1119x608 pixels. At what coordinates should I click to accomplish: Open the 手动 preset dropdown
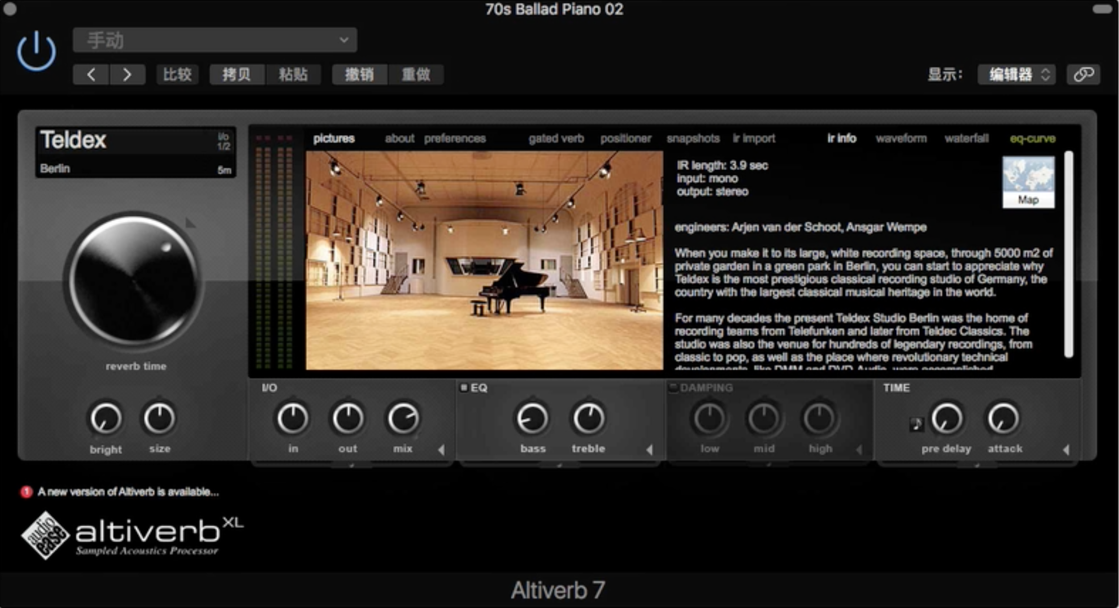click(x=215, y=40)
